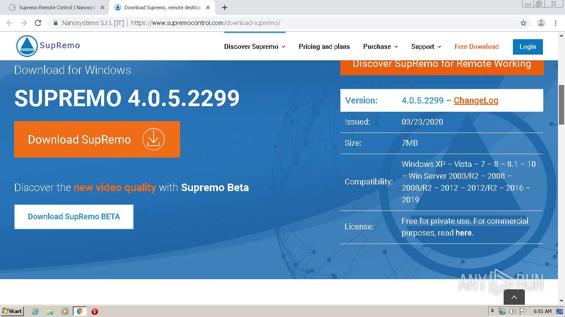Screen dimensions: 565x317
Task: Open Internet Explorer from taskbar
Action: (35, 311)
